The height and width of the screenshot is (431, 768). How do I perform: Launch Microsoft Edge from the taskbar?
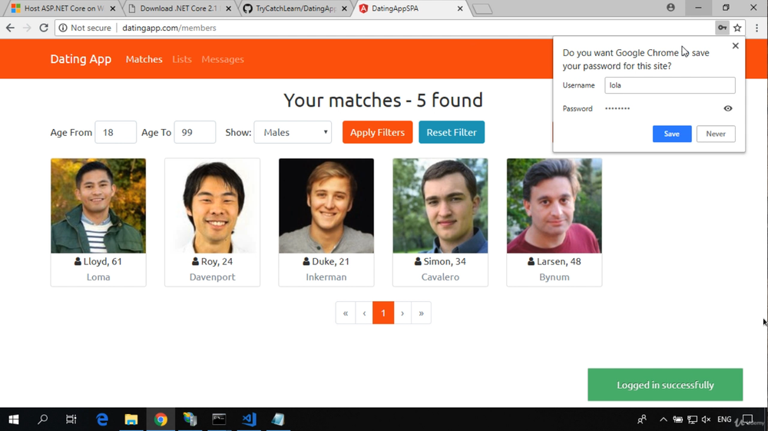102,419
